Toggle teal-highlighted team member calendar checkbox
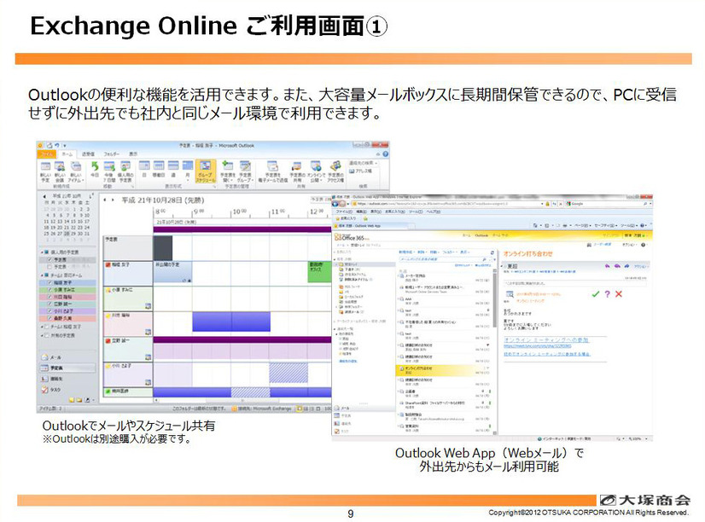 click(x=50, y=304)
